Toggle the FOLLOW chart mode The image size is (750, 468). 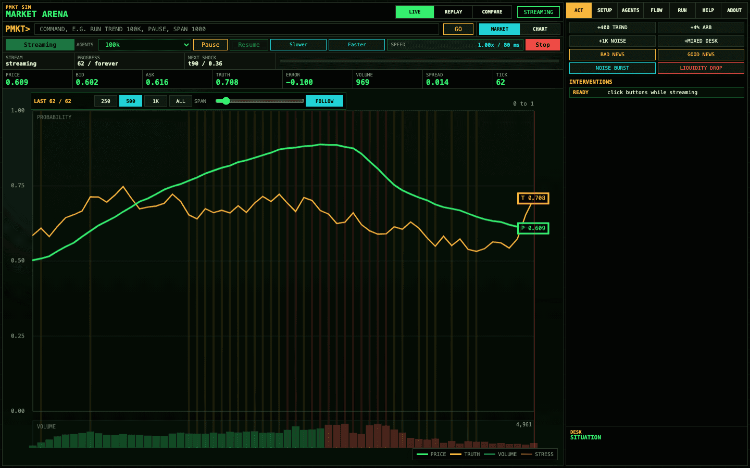tap(324, 101)
